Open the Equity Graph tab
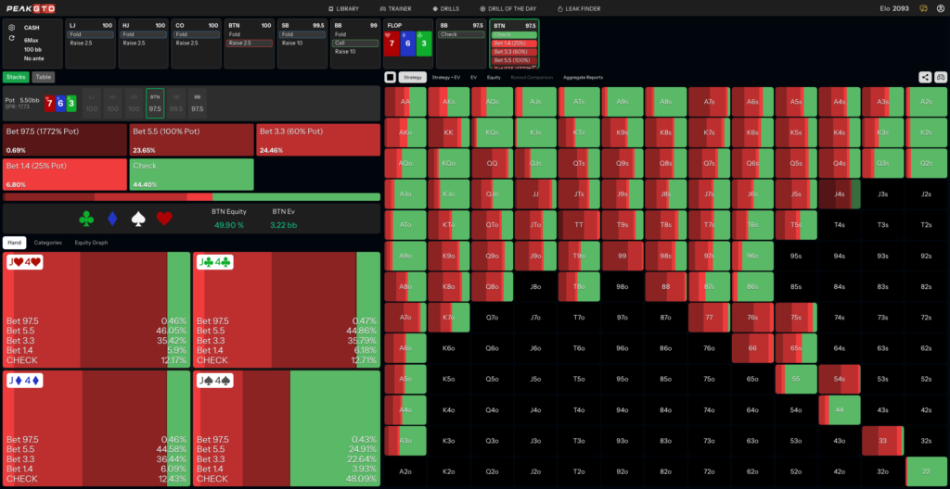 coord(91,243)
